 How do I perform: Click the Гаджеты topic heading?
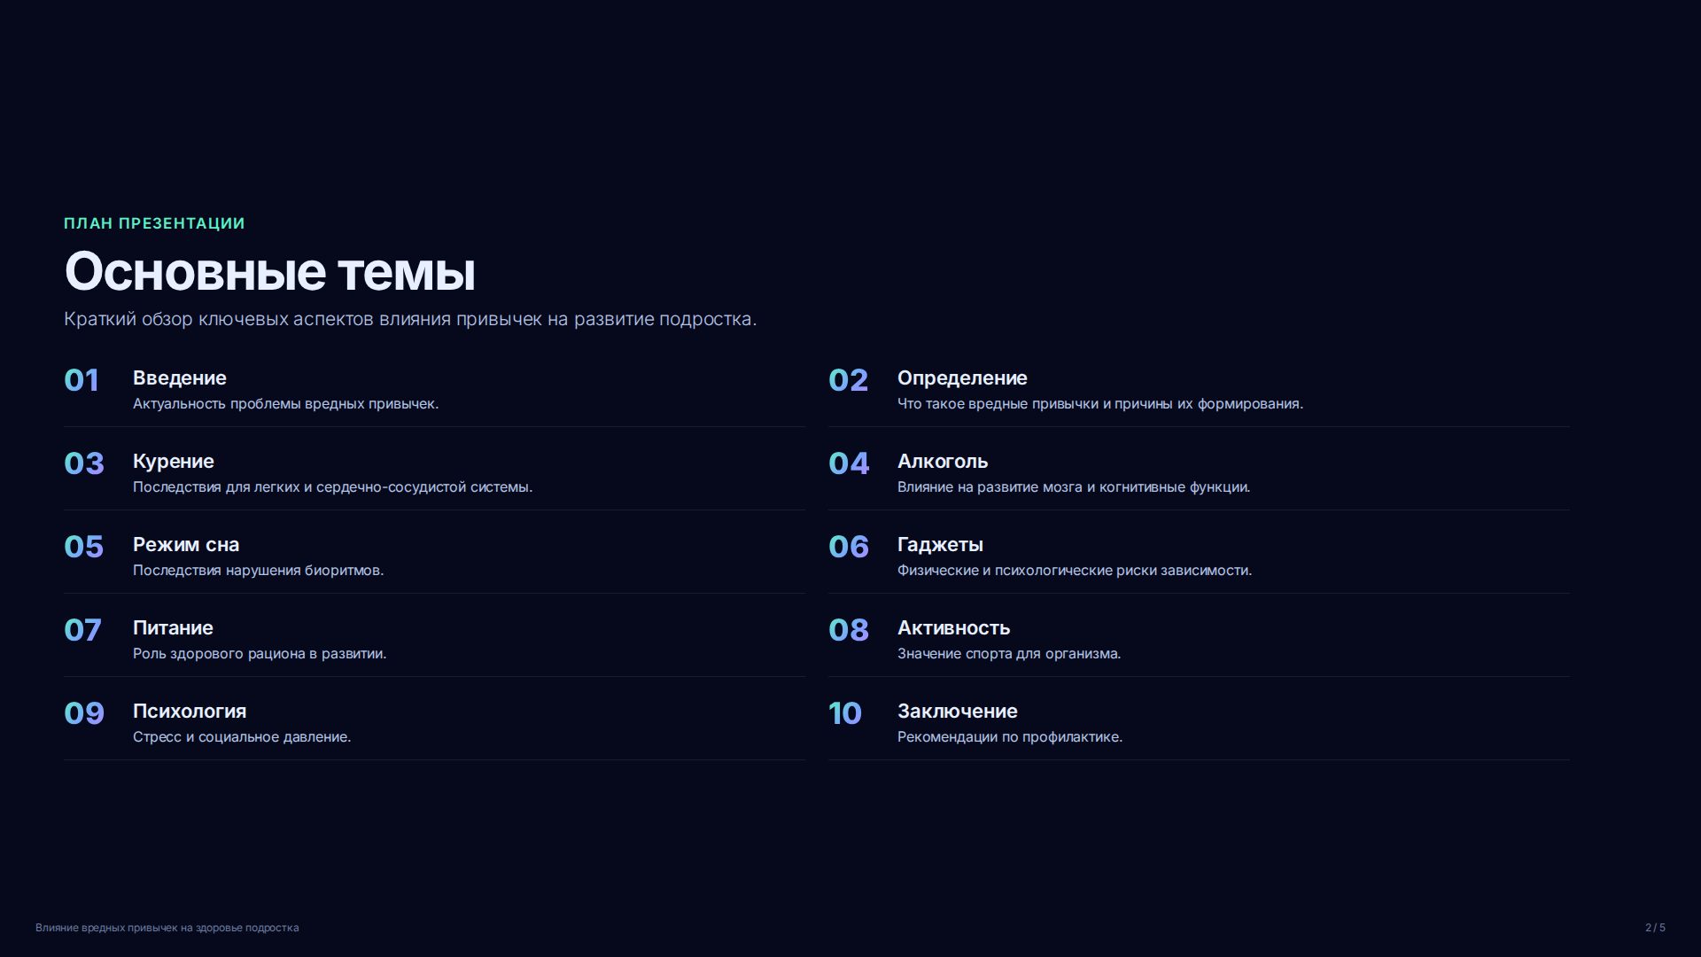[940, 545]
